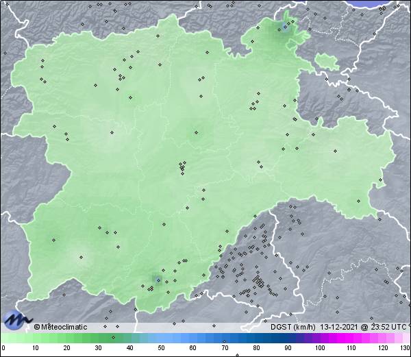Click the ©Meteoclimatic copyright text
This screenshot has height=357, width=411.
click(60, 327)
